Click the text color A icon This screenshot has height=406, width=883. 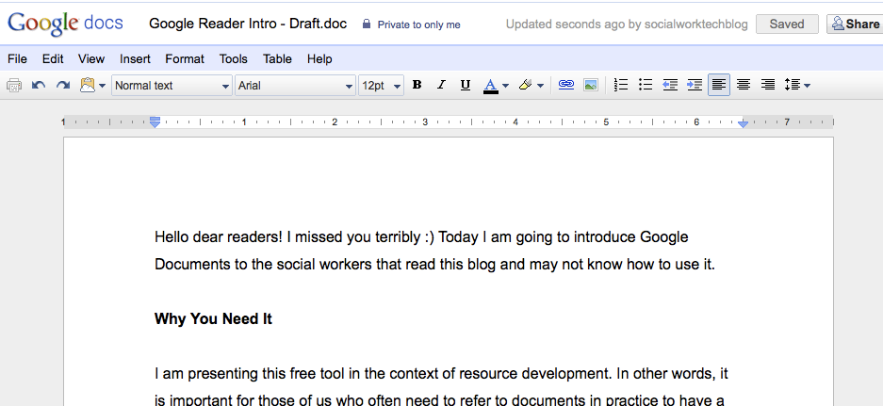(490, 86)
